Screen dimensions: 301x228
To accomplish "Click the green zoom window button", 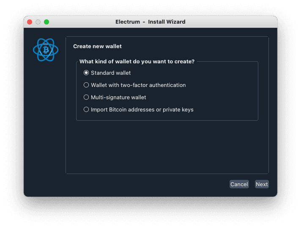I will [47, 22].
